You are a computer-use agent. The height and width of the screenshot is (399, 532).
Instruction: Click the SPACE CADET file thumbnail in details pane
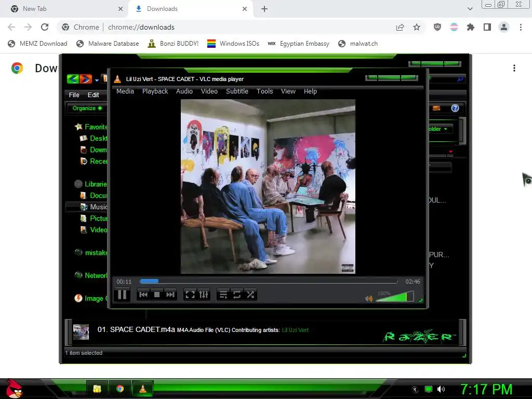click(x=81, y=332)
